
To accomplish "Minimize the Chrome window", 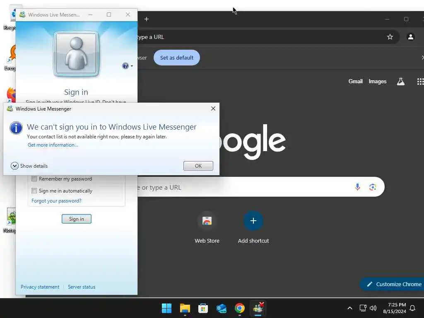I will click(387, 19).
